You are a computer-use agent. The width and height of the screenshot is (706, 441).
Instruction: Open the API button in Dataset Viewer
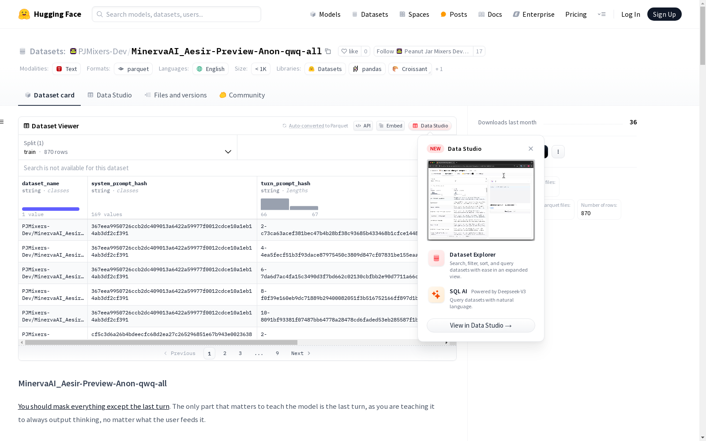(363, 126)
